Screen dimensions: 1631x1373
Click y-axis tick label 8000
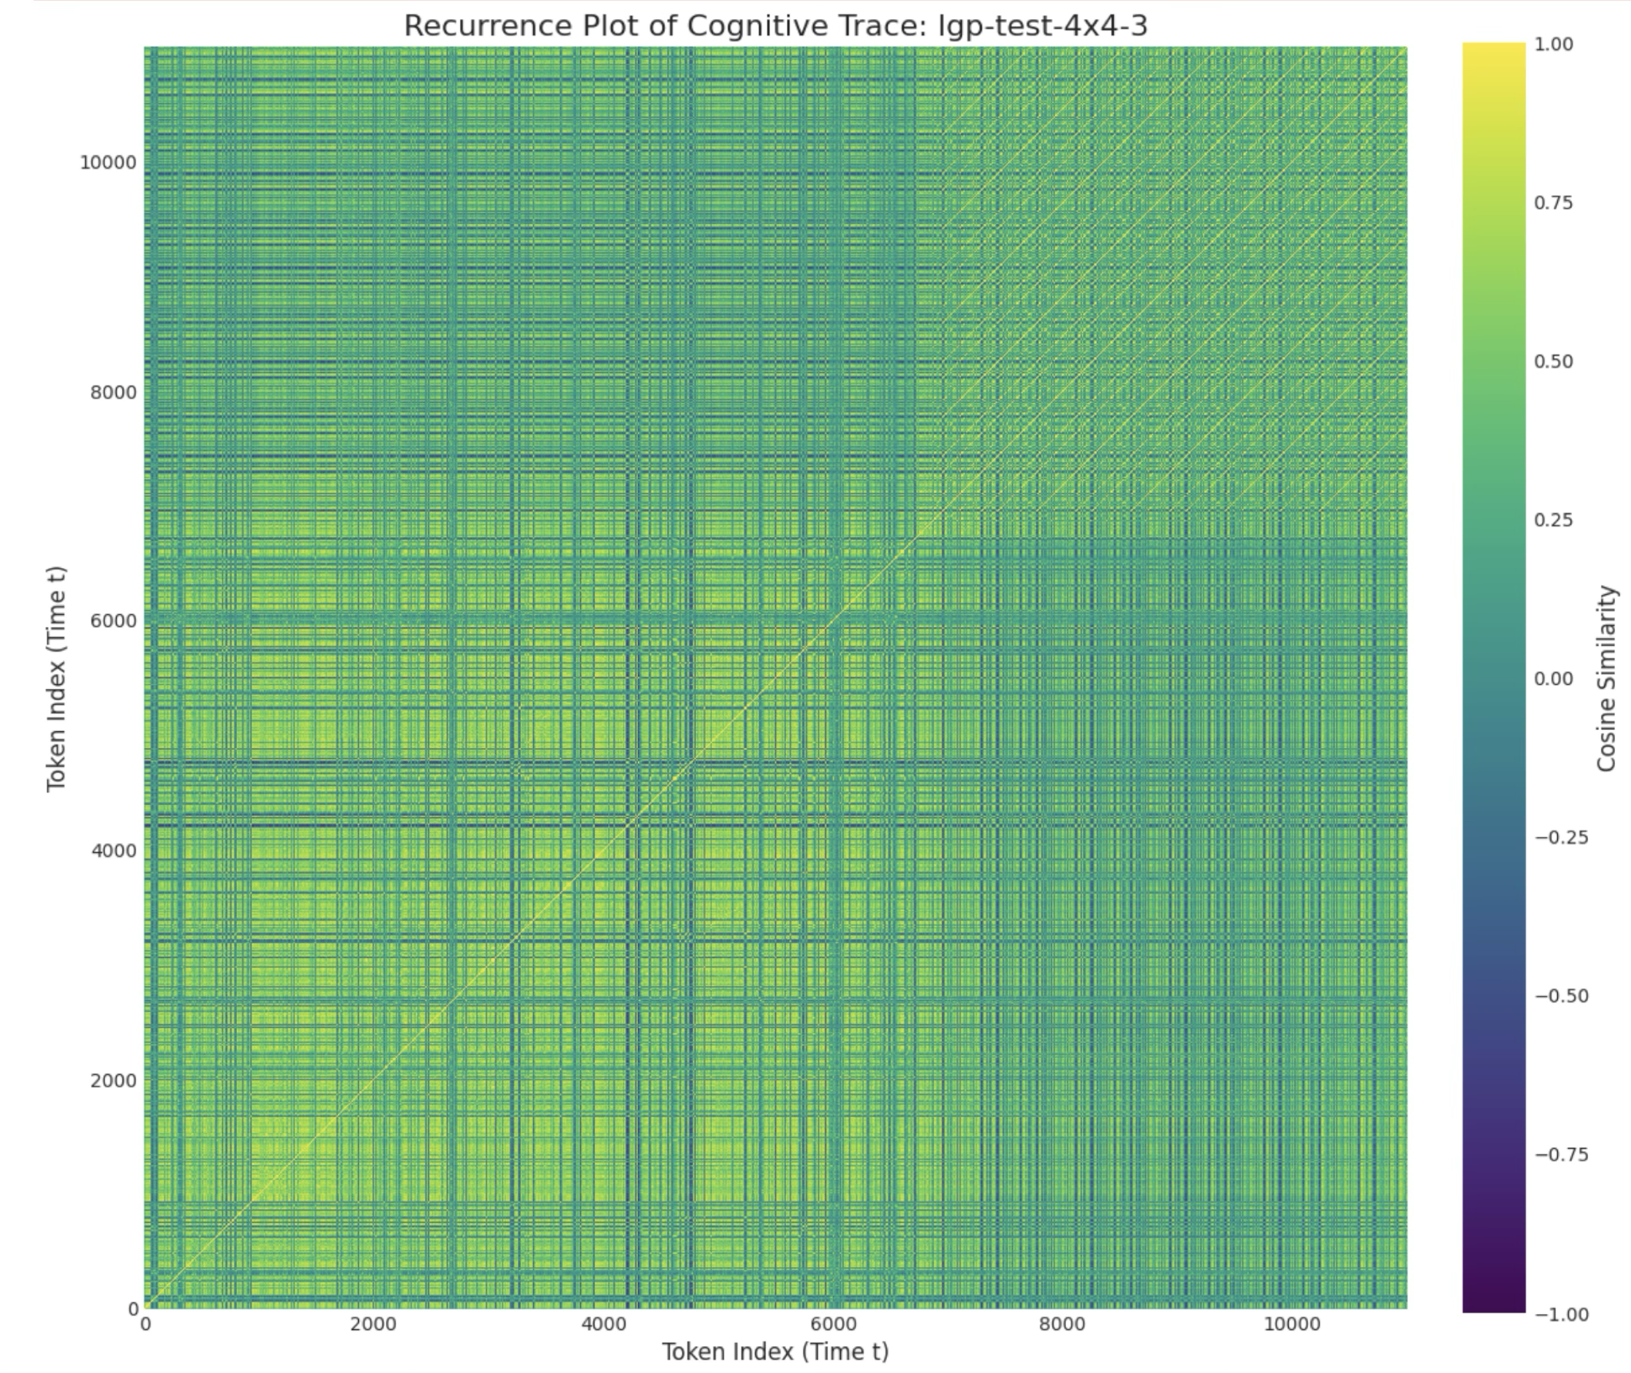pos(114,392)
